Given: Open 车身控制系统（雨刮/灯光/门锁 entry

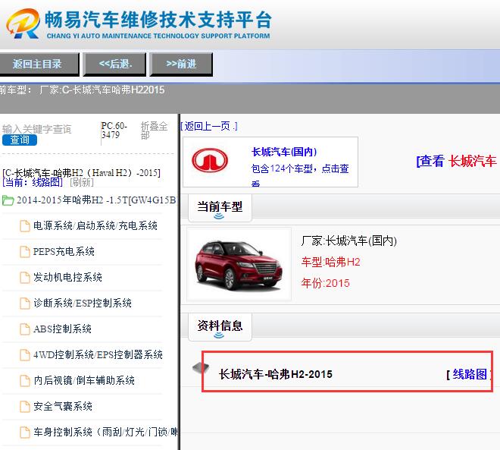Looking at the screenshot, I should (x=105, y=433).
